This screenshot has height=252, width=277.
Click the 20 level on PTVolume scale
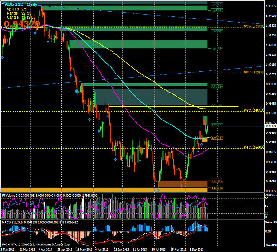pyautogui.click(x=267, y=213)
